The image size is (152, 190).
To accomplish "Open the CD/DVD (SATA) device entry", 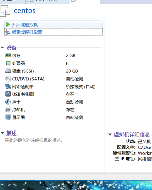I will click(28, 79).
